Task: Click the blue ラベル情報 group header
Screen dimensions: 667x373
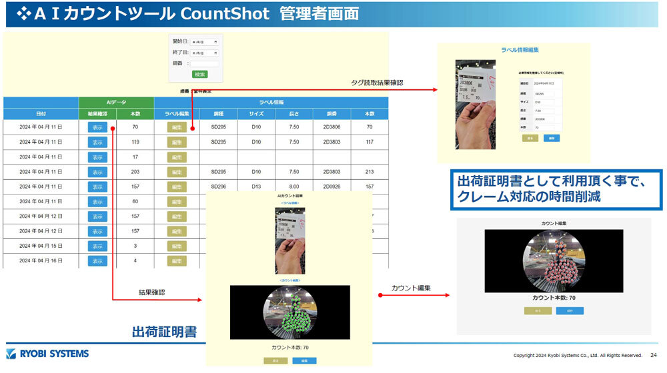Action: click(x=271, y=103)
